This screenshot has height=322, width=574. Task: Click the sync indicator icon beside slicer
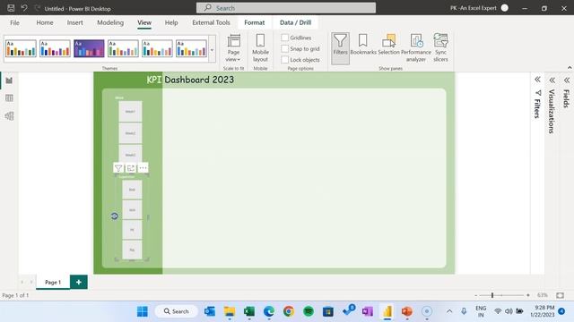[115, 216]
